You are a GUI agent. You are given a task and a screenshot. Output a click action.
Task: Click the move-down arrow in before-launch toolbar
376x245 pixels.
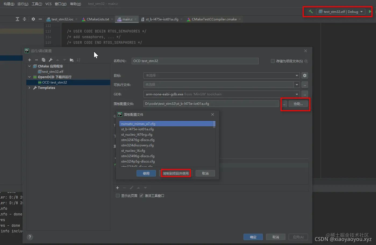point(145,188)
